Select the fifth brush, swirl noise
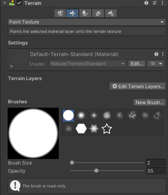The image size is (168, 195). (x=120, y=115)
